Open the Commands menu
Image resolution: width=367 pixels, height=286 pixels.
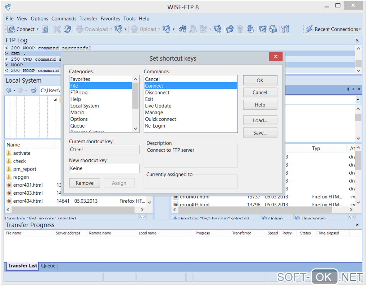click(x=64, y=18)
